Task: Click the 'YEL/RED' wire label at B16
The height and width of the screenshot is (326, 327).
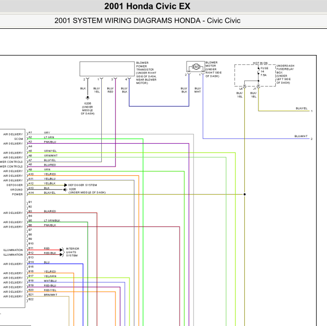Action: pos(50,272)
